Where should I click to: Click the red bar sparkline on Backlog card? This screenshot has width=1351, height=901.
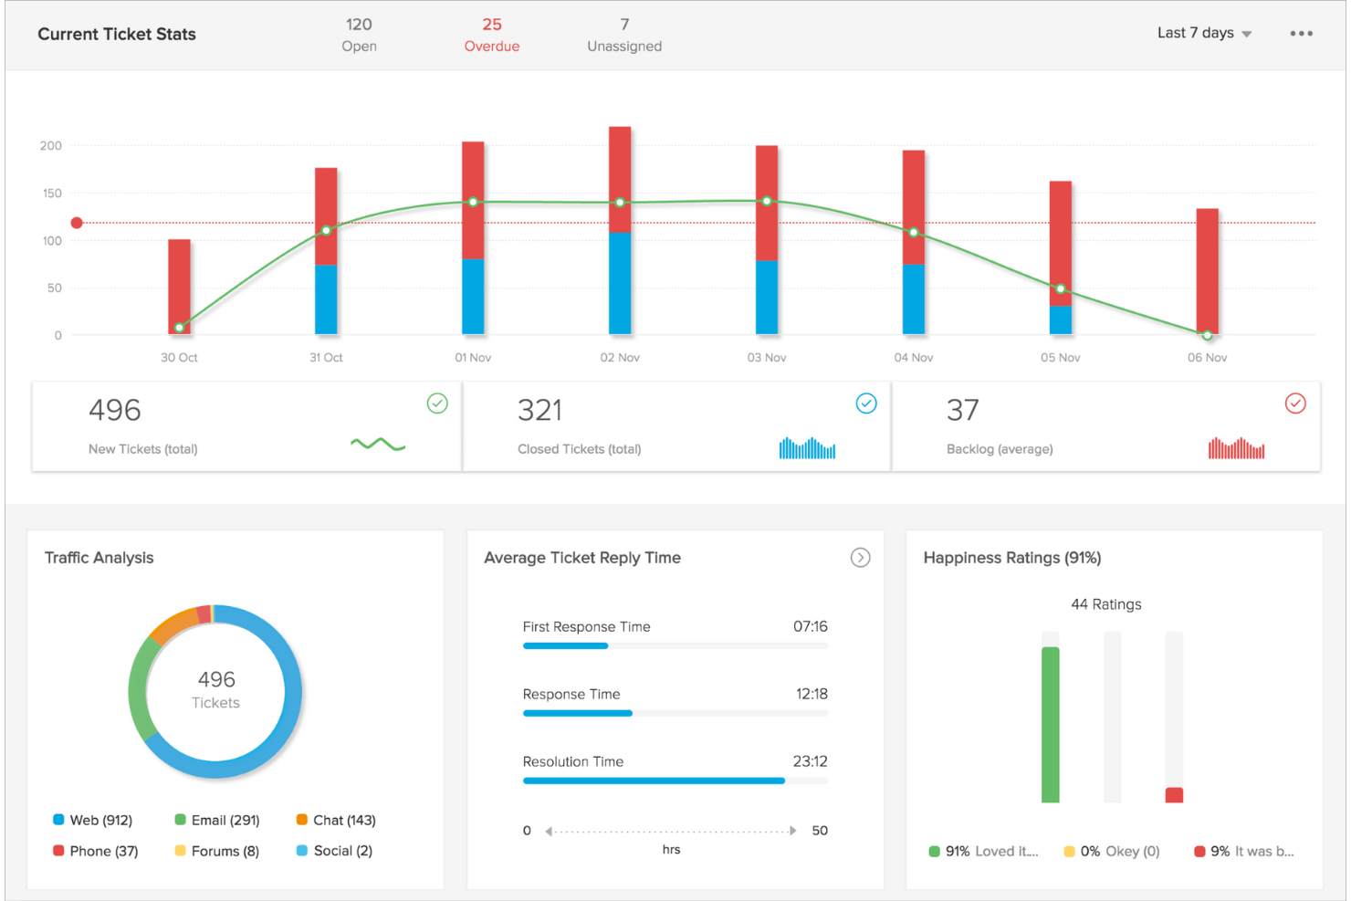[x=1236, y=448]
